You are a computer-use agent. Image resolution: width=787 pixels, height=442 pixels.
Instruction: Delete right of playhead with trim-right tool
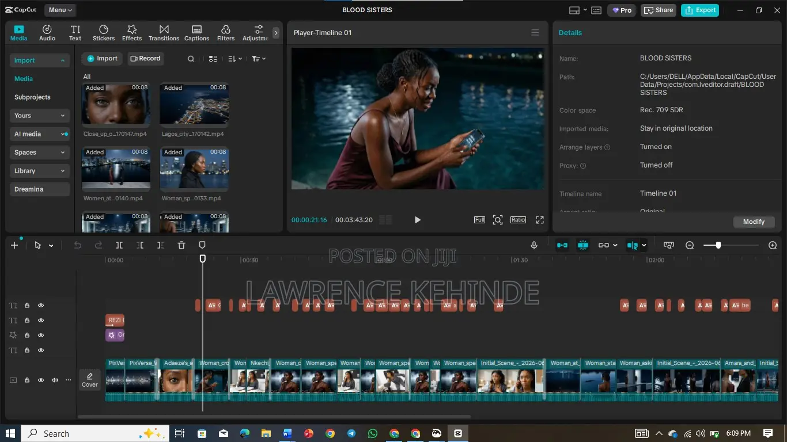click(x=161, y=245)
